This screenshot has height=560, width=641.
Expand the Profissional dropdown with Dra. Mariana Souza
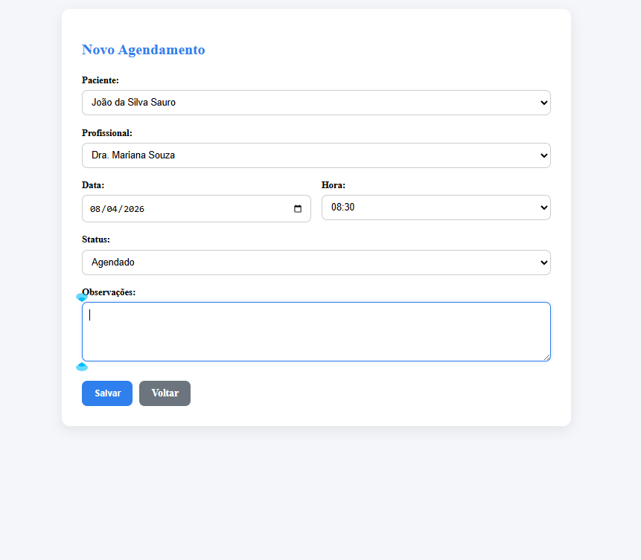pos(316,155)
